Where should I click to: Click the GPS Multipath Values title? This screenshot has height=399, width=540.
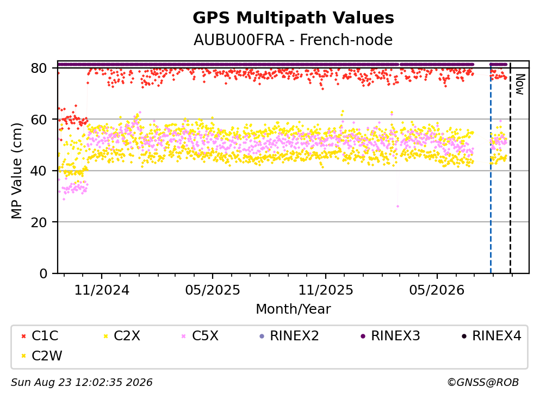point(293,18)
